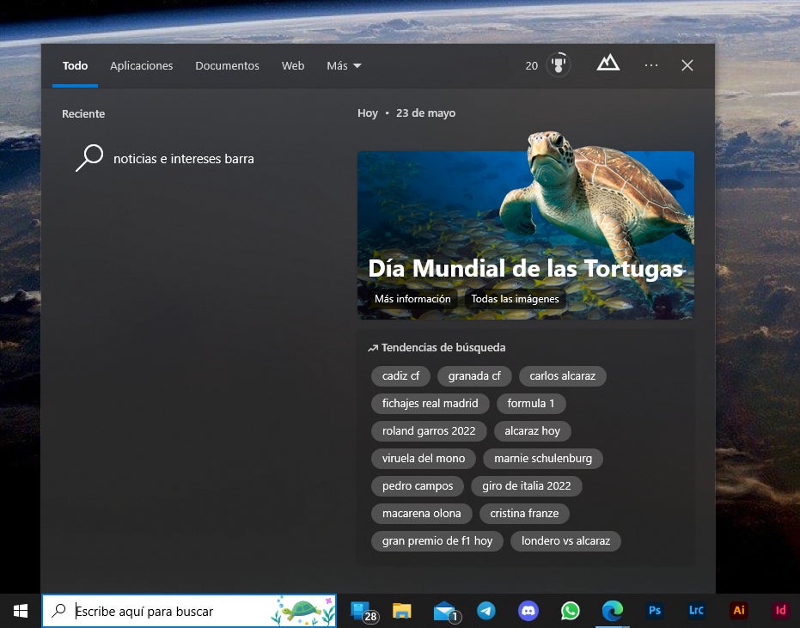Viewport: 800px width, 628px height.
Task: Open Lightroom Classic from the taskbar
Action: [x=696, y=611]
